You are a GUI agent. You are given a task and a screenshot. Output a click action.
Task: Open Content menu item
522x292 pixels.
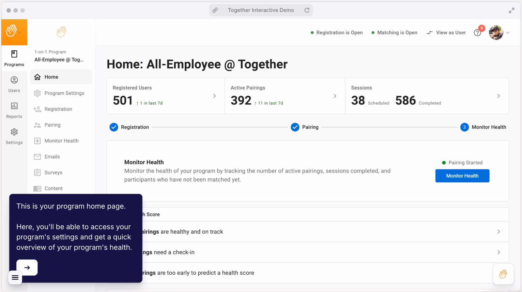tap(61, 188)
